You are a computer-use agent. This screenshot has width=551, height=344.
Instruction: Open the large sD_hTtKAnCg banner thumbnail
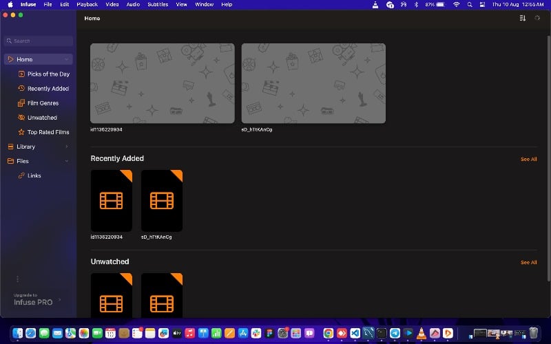313,83
